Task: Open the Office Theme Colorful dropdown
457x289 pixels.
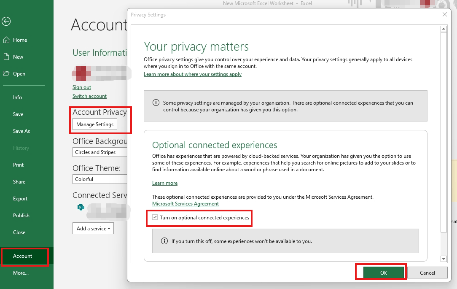Action: (x=99, y=179)
